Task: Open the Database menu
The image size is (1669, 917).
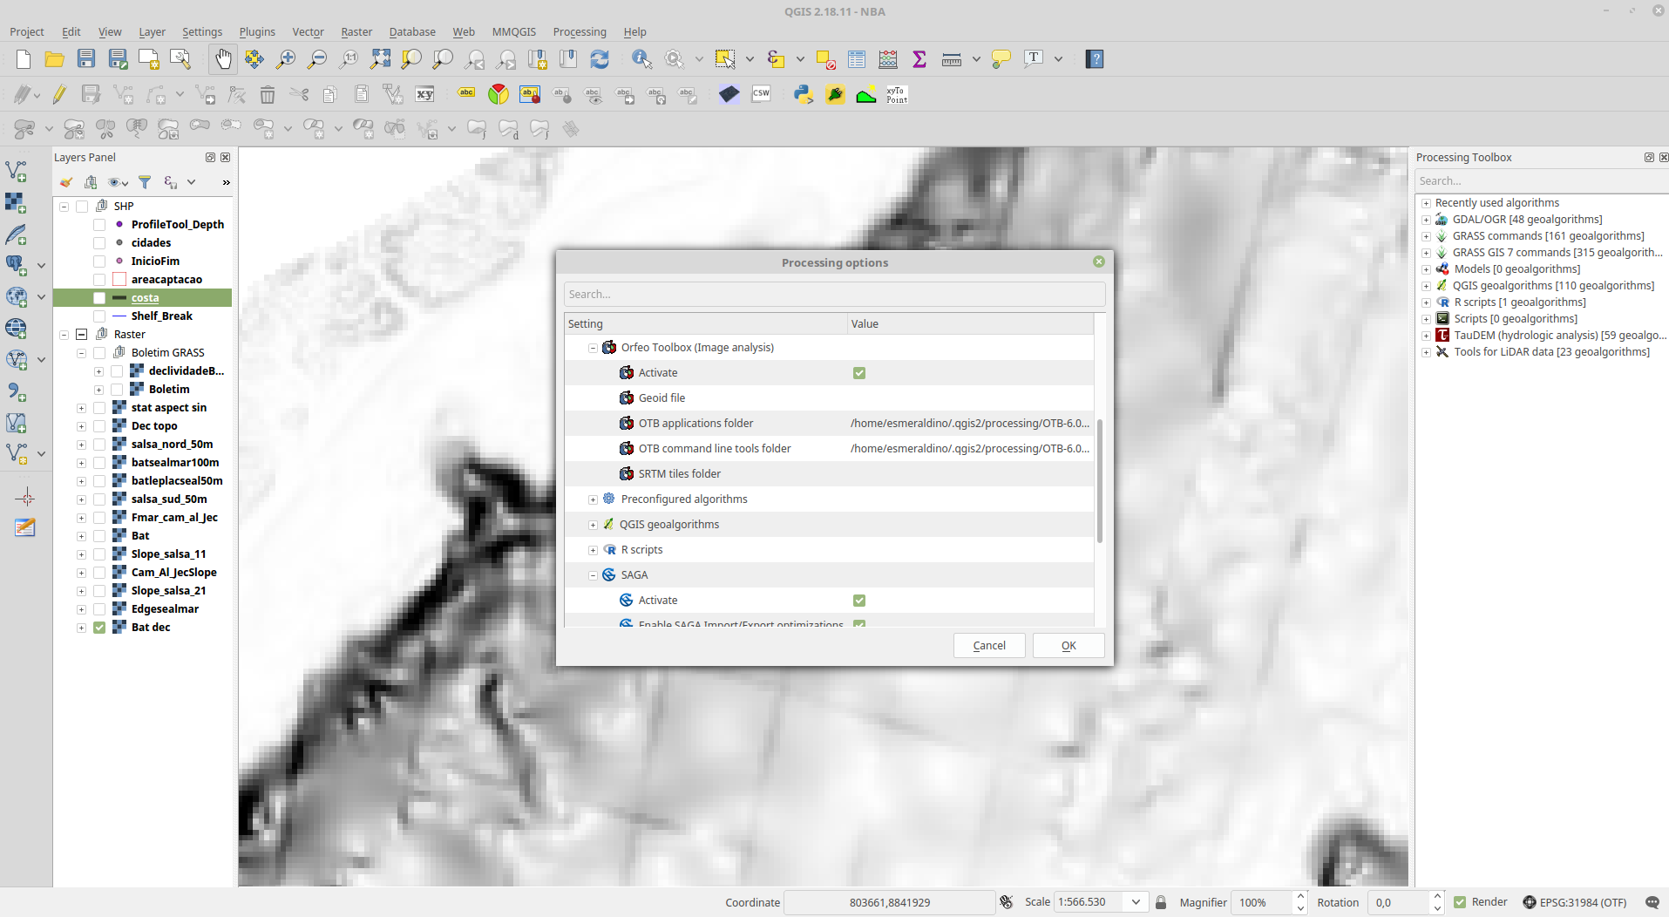Action: pyautogui.click(x=412, y=31)
